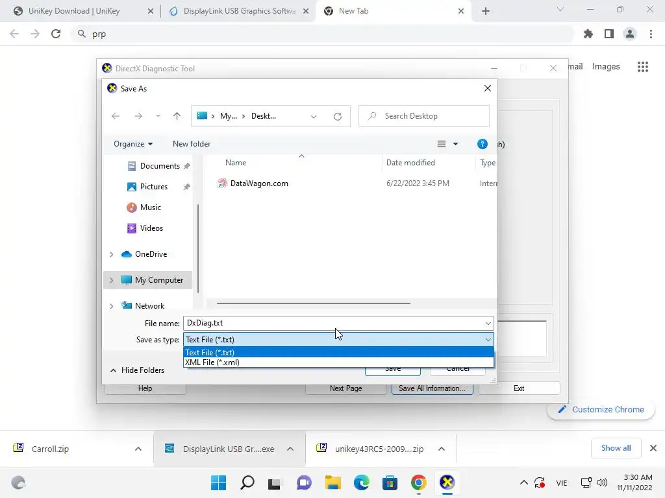Click the Chrome address bar

[x=322, y=34]
